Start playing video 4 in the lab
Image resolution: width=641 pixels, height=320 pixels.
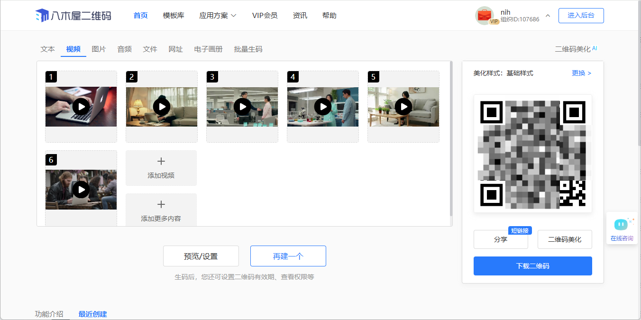pyautogui.click(x=323, y=107)
